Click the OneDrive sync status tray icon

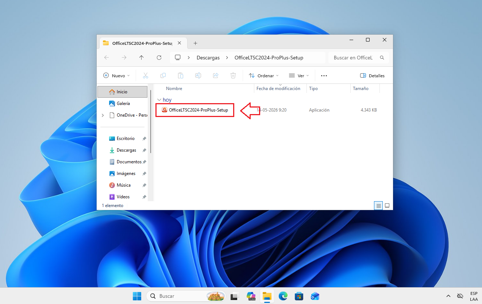(x=460, y=296)
